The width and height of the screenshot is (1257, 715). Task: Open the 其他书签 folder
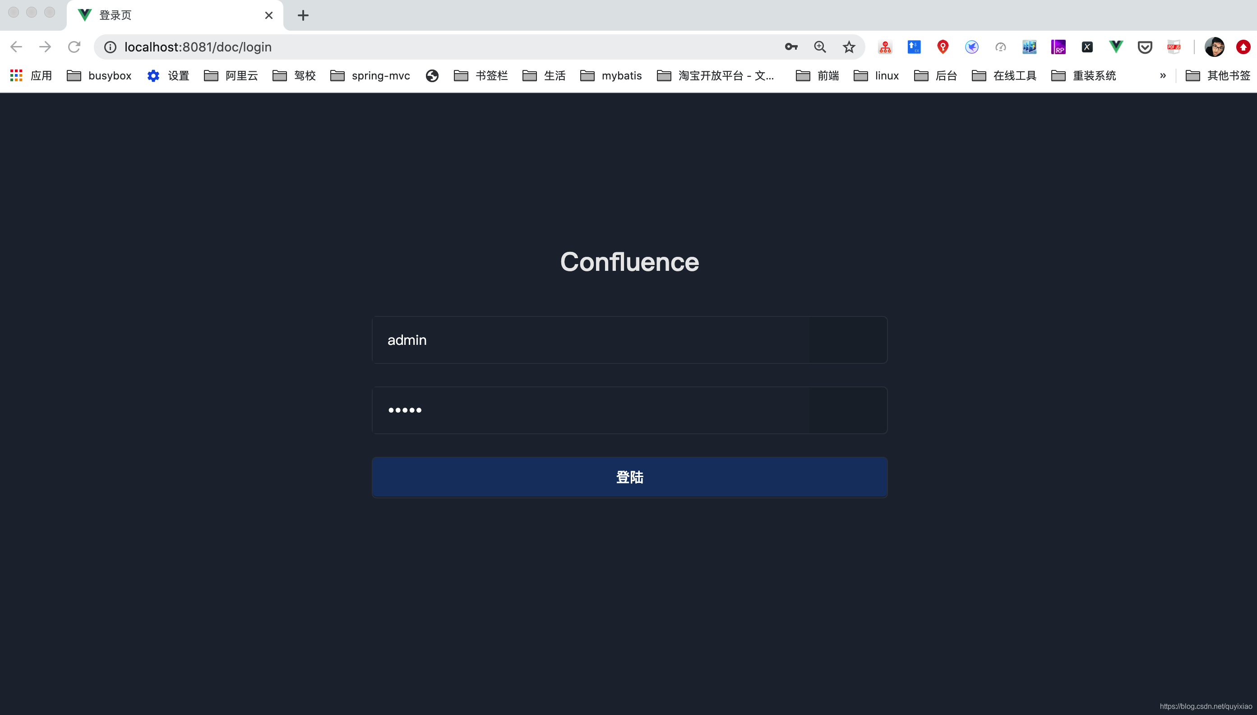pos(1218,76)
